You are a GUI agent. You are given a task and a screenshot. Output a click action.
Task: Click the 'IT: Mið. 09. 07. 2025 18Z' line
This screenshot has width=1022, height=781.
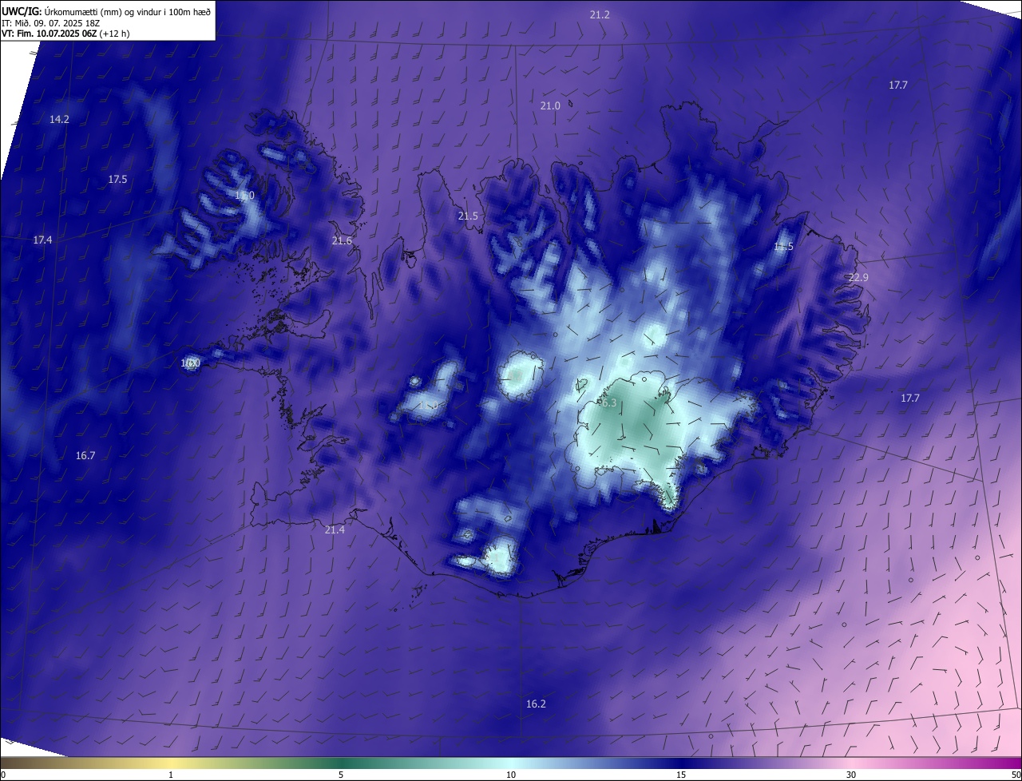50,23
